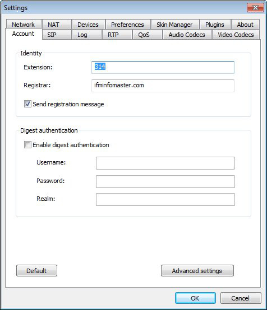Open the QoS tab
The width and height of the screenshot is (267, 310).
[x=148, y=35]
